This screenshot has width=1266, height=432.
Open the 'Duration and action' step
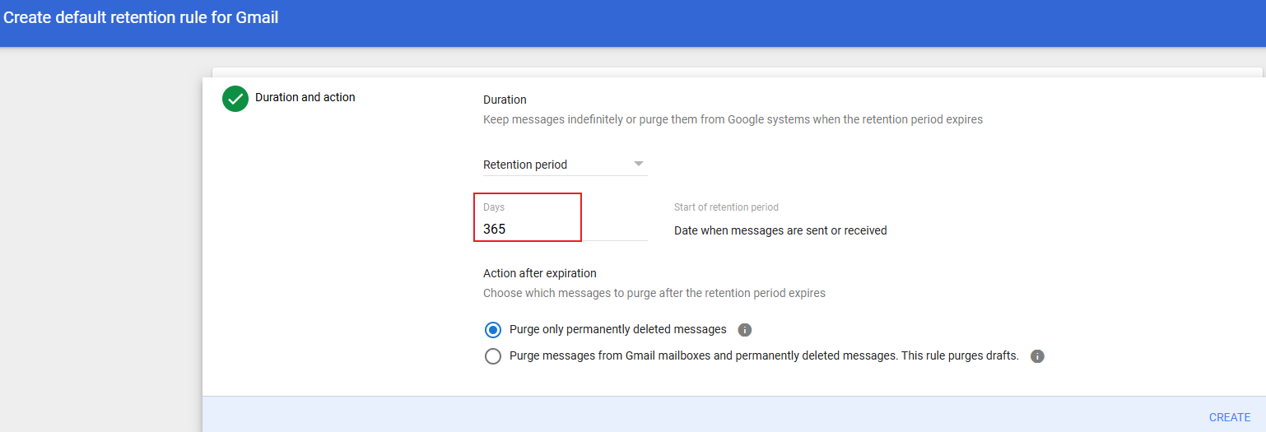(305, 97)
